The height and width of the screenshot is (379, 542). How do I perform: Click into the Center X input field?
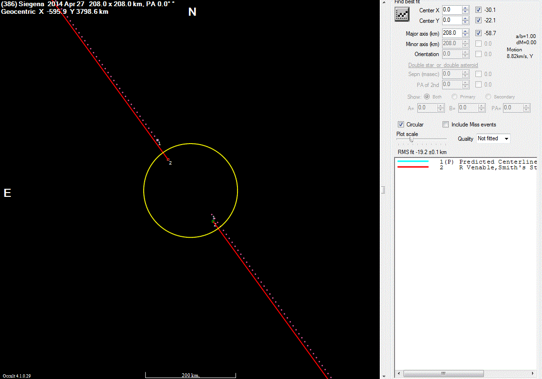tap(451, 10)
